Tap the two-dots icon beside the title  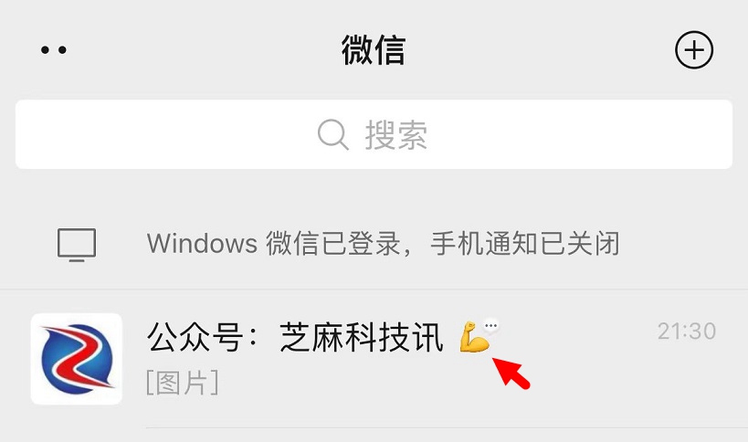coord(53,50)
